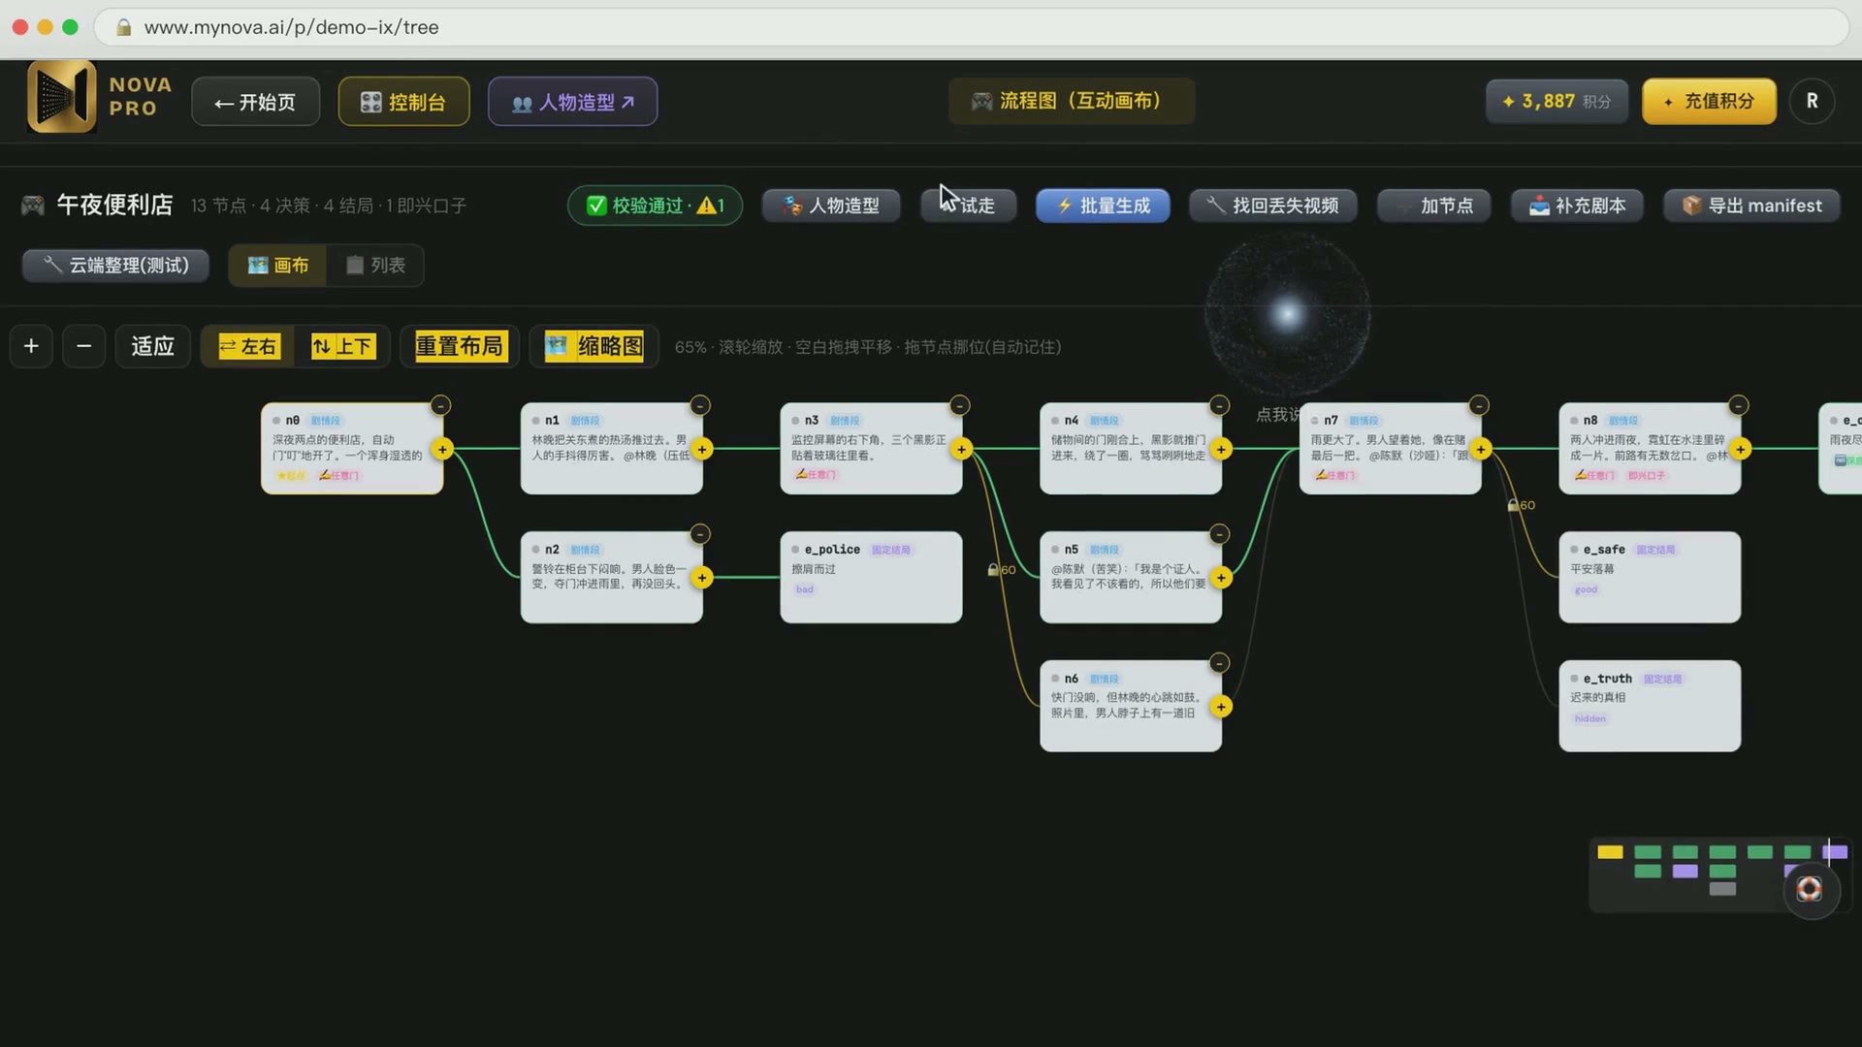
Task: Click 找回丢失视频 button
Action: (x=1272, y=206)
